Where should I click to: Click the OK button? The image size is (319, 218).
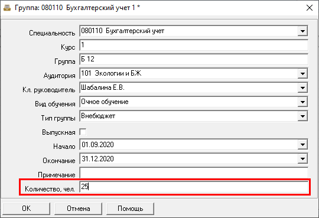pyautogui.click(x=27, y=209)
